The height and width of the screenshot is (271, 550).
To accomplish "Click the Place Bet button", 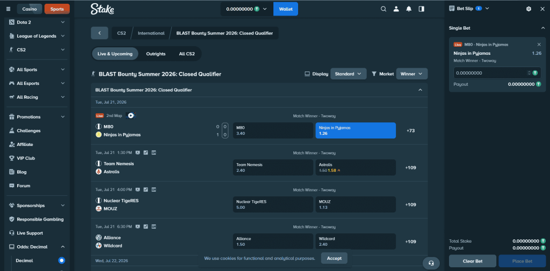I will (x=522, y=261).
